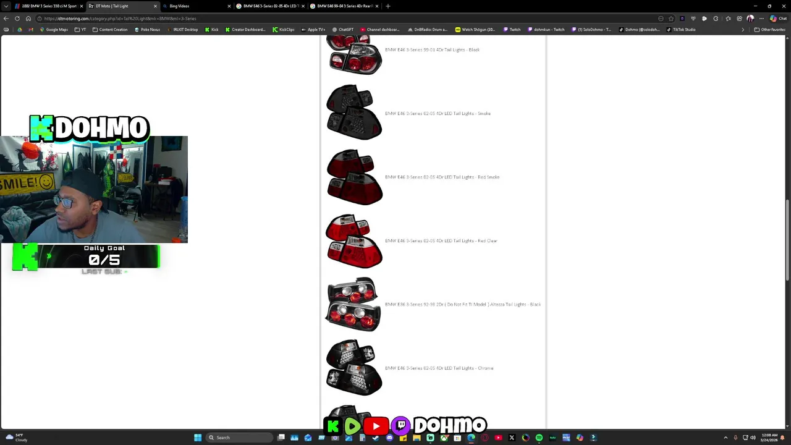Open the Poke Nexus bookmark
Image resolution: width=791 pixels, height=445 pixels.
pyautogui.click(x=147, y=30)
